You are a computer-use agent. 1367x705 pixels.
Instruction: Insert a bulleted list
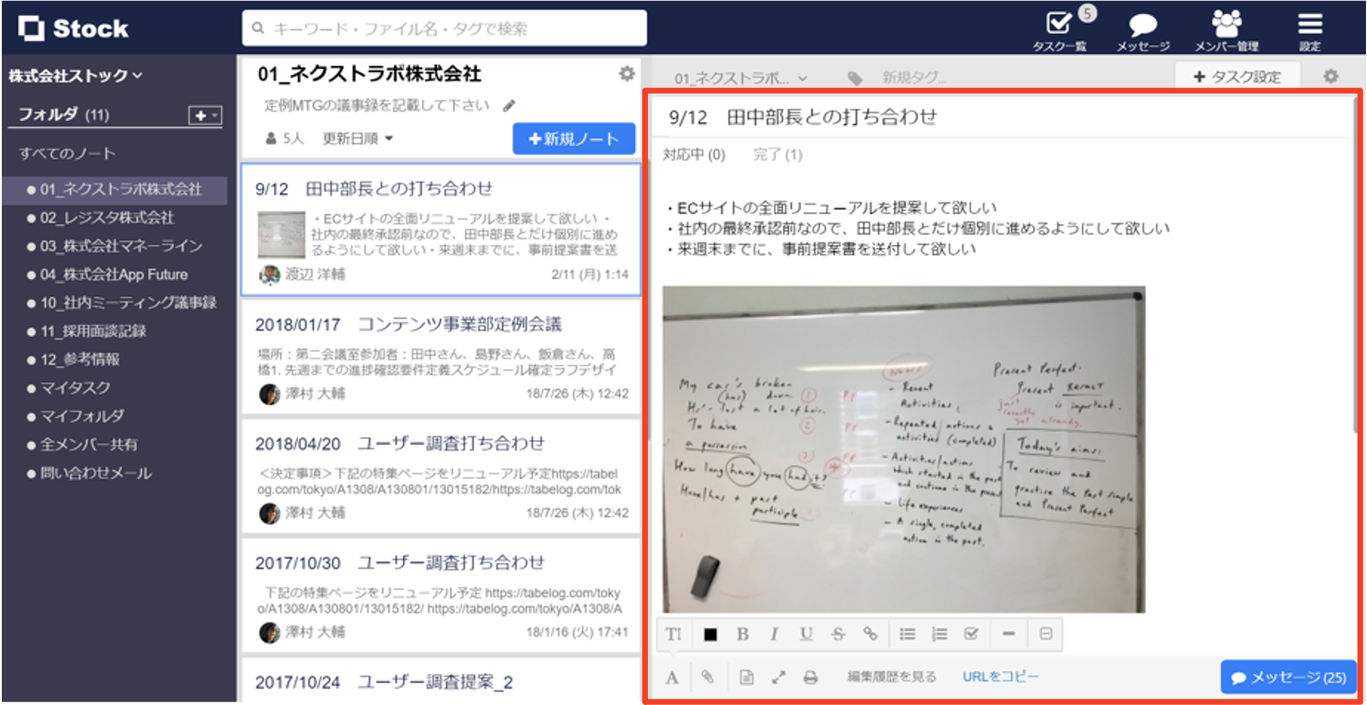(907, 634)
